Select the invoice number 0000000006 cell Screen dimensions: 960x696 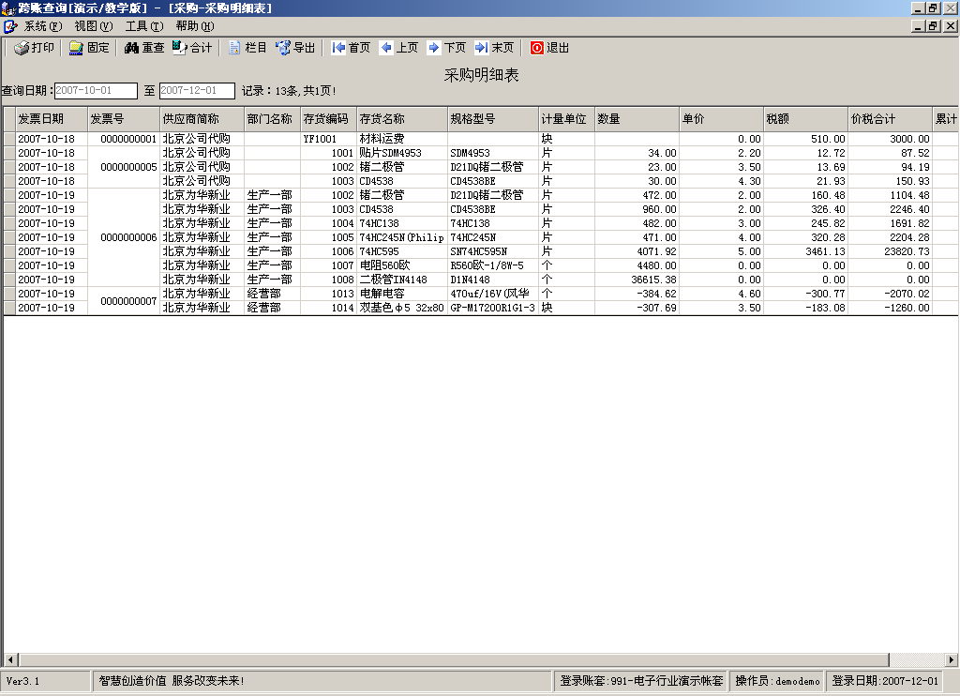[124, 237]
